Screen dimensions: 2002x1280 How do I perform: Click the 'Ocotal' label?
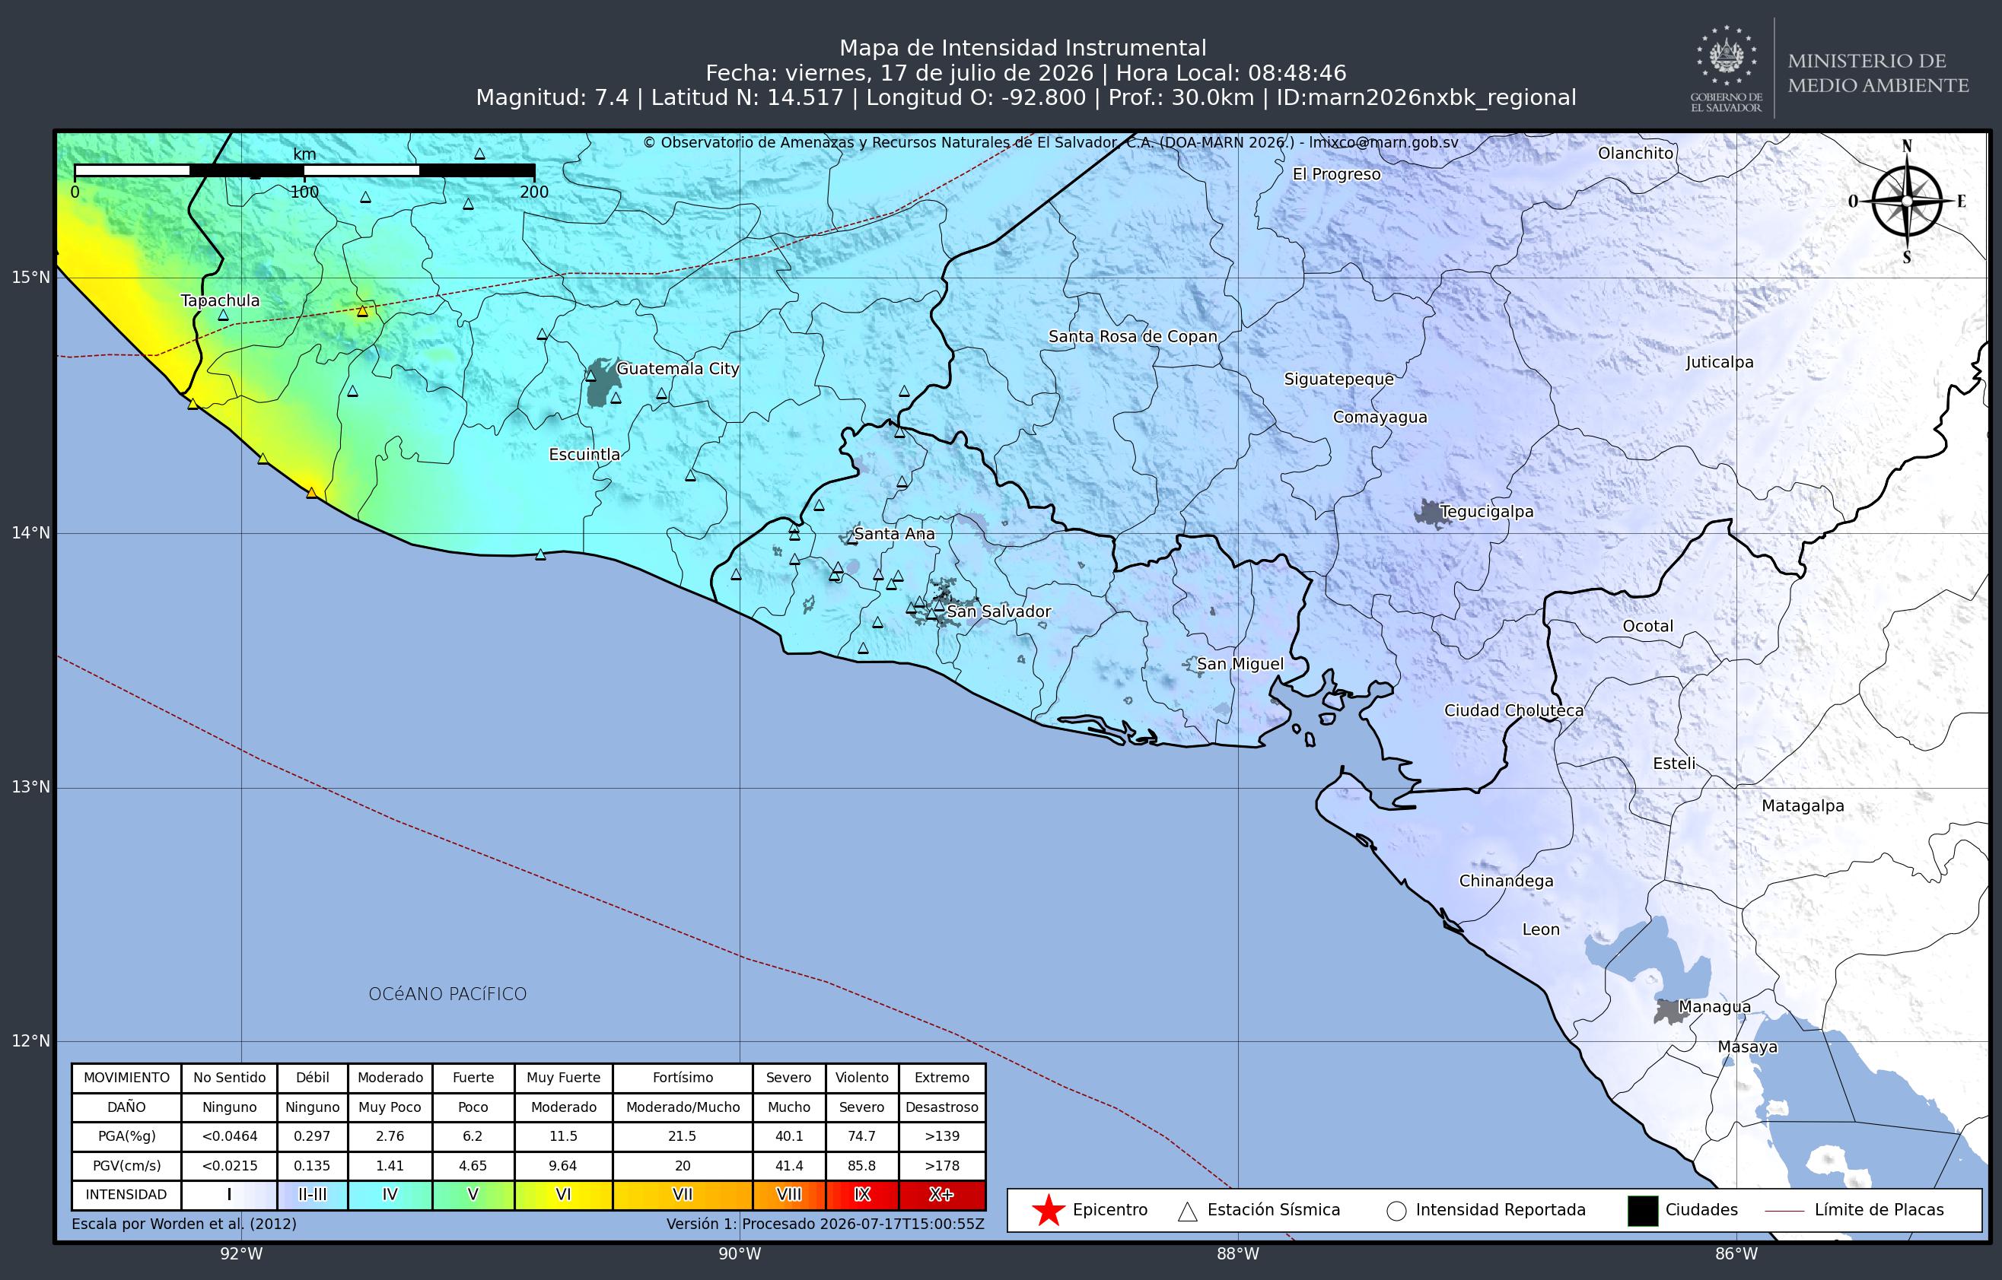1648,627
